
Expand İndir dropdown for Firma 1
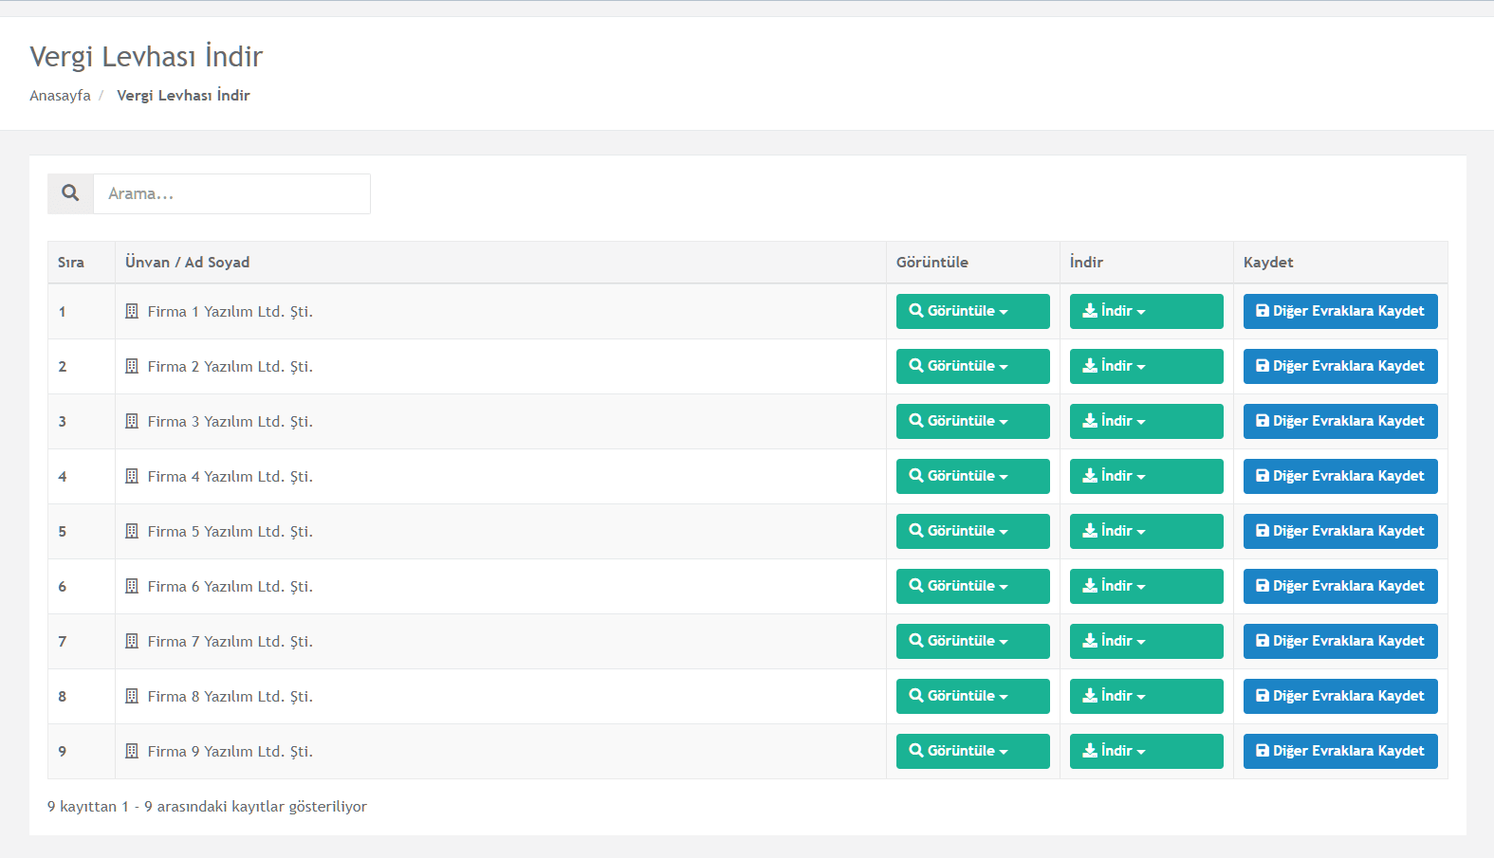point(1146,311)
